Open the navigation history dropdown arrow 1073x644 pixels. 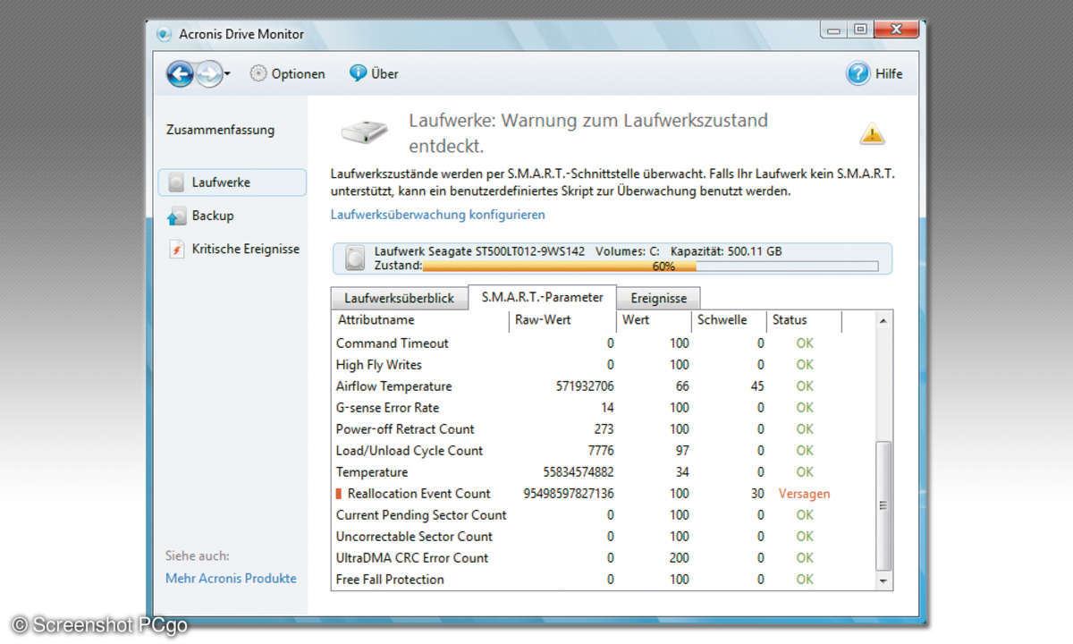(227, 75)
